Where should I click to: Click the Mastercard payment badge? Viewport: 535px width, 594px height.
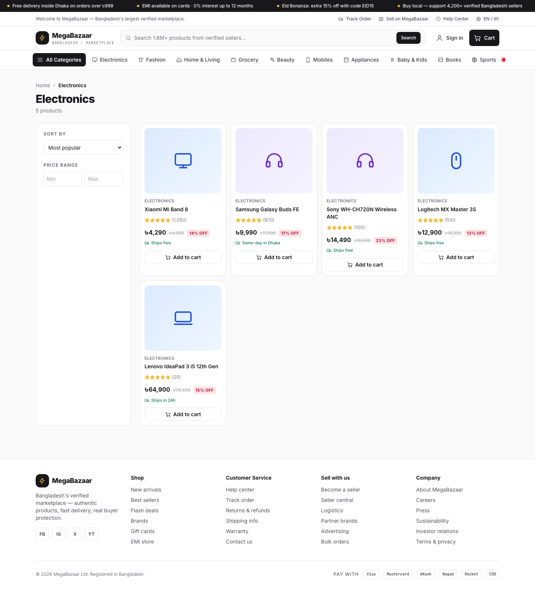pyautogui.click(x=398, y=574)
